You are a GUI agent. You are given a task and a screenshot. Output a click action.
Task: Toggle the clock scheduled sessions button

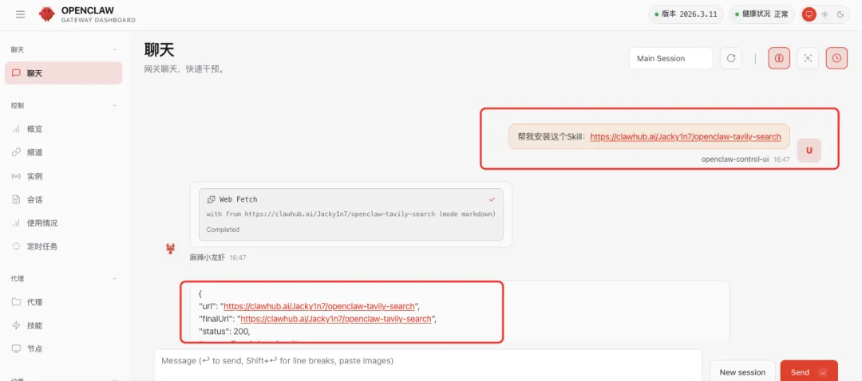tap(836, 58)
